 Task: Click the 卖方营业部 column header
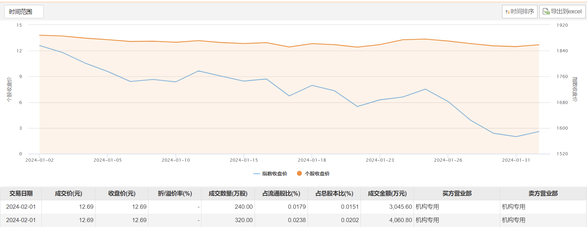tap(543, 194)
